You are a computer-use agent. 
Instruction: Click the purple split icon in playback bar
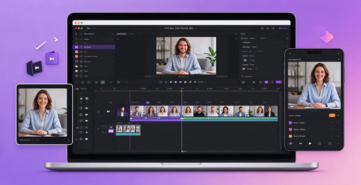[180, 82]
